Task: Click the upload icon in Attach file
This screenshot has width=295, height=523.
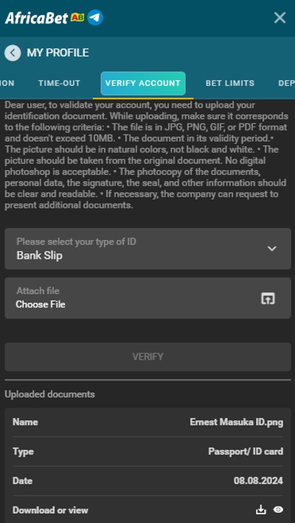Action: tap(268, 298)
